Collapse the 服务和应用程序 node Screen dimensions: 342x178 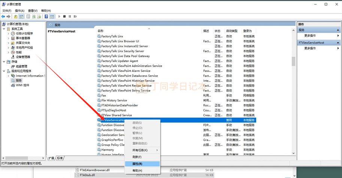pos(4,71)
